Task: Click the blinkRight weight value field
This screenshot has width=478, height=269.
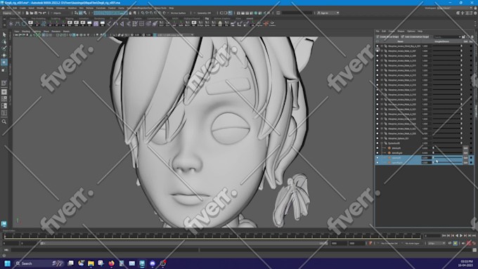Action: tap(426, 153)
